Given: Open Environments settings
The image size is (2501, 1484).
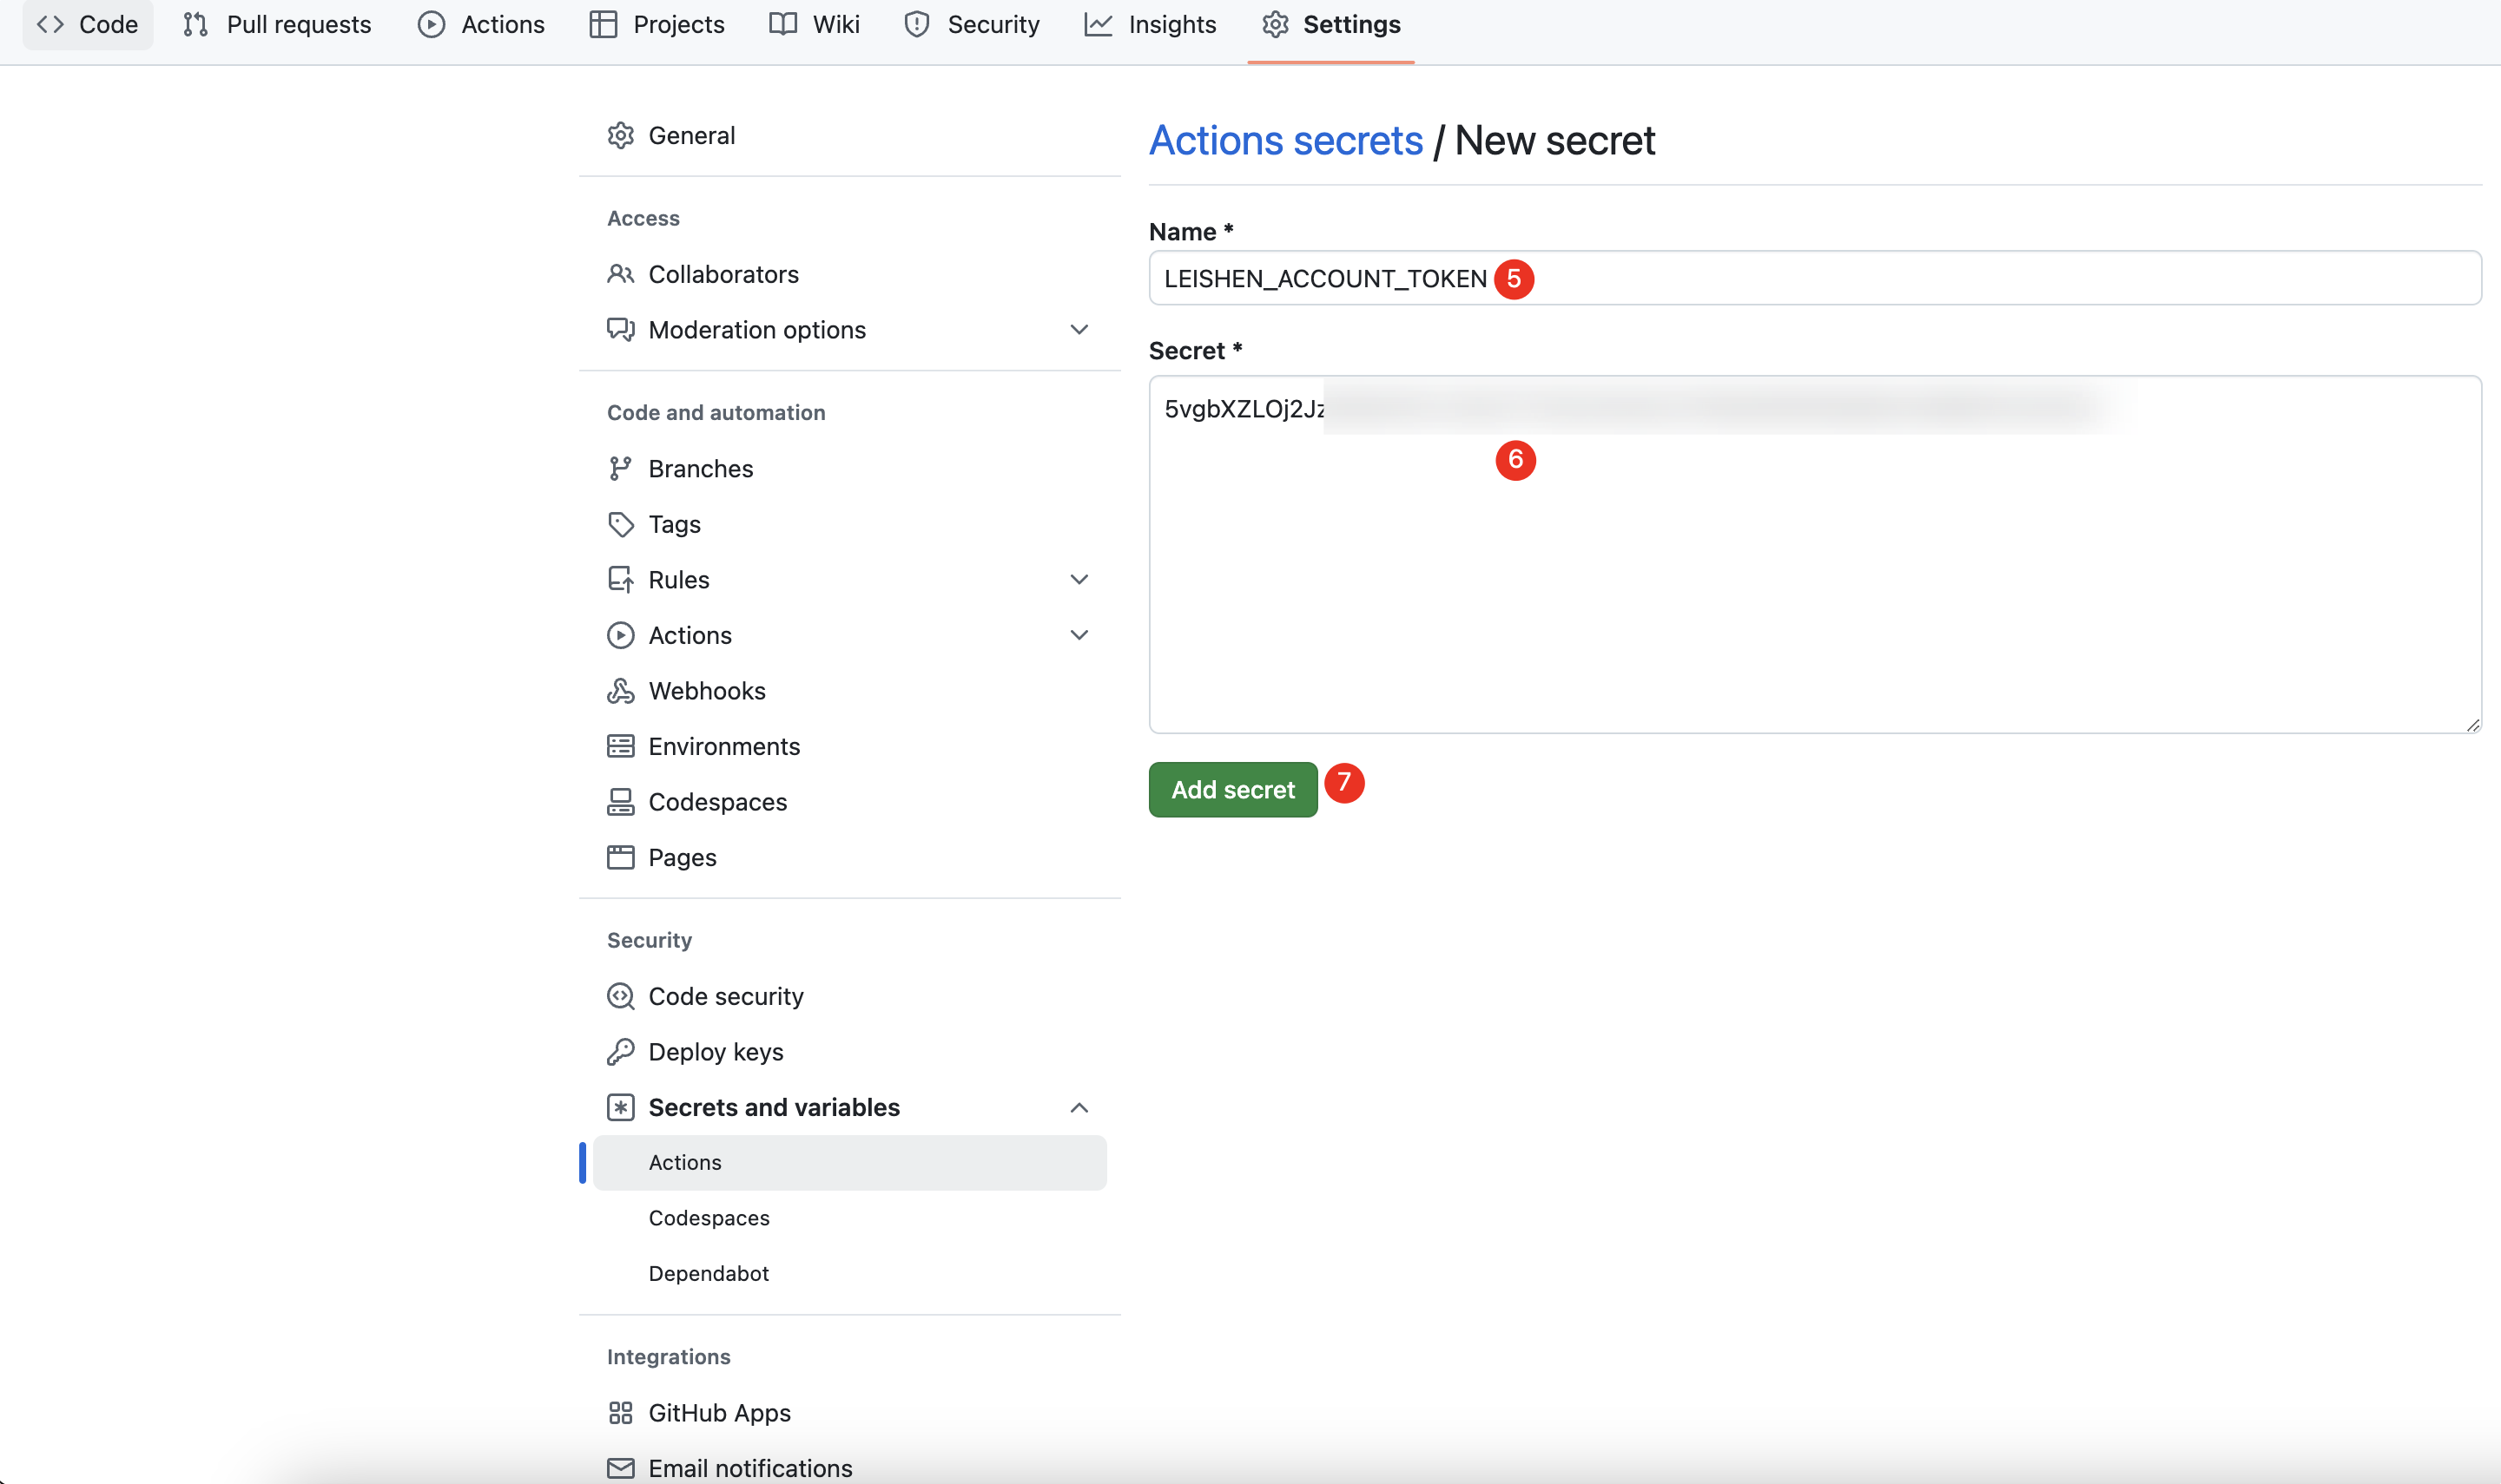Looking at the screenshot, I should (849, 746).
